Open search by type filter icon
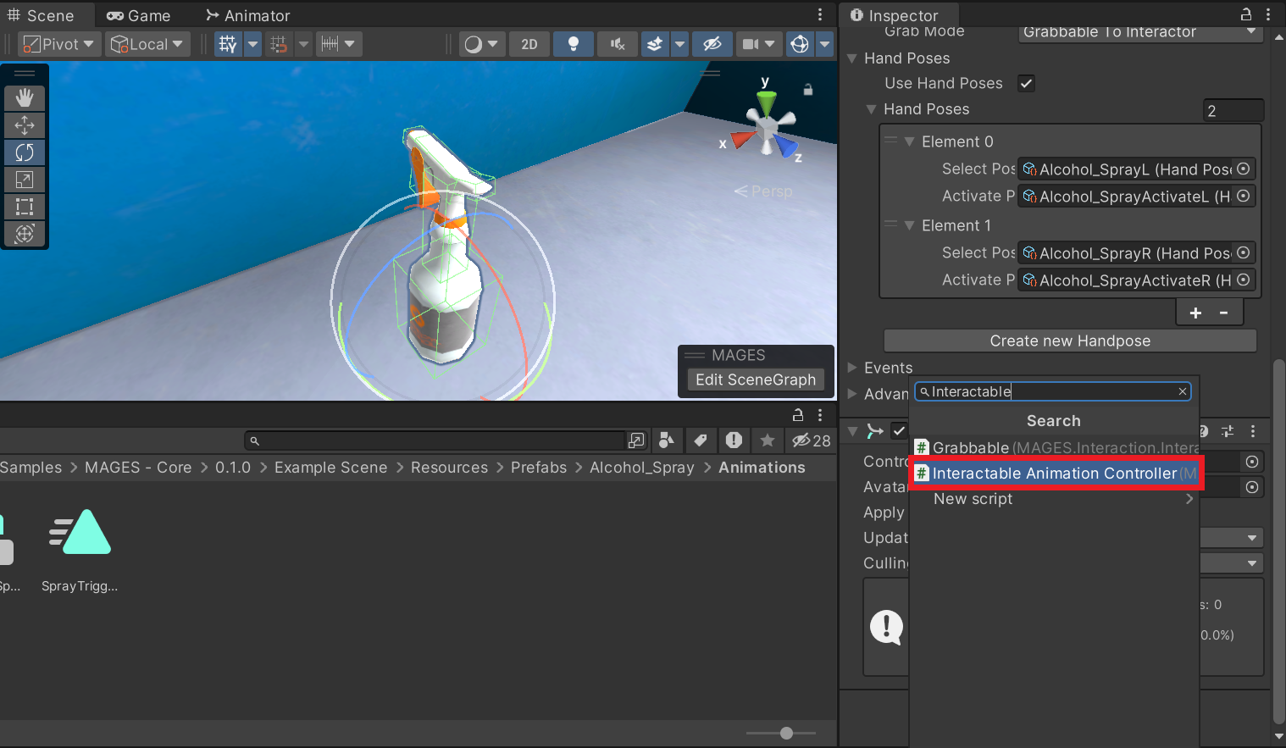 pyautogui.click(x=667, y=440)
